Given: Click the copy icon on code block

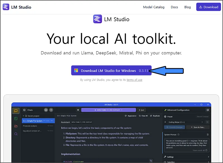Looking at the screenshot, I should pyautogui.click(x=151, y=160).
